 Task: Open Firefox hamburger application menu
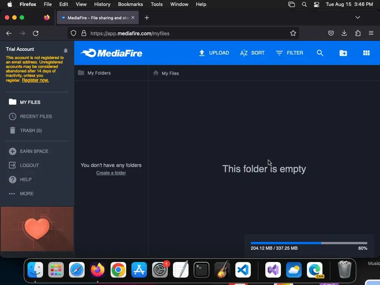tap(371, 33)
